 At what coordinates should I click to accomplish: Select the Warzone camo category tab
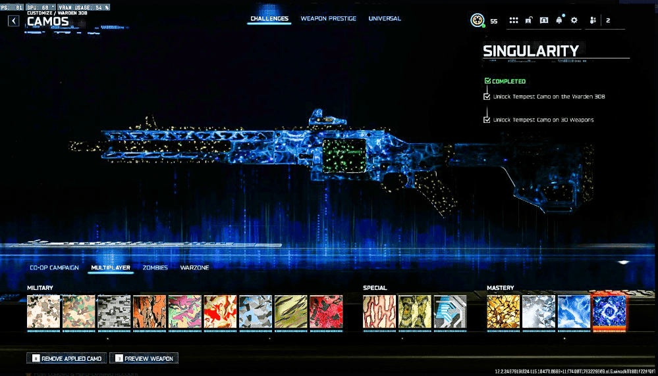[x=194, y=268]
